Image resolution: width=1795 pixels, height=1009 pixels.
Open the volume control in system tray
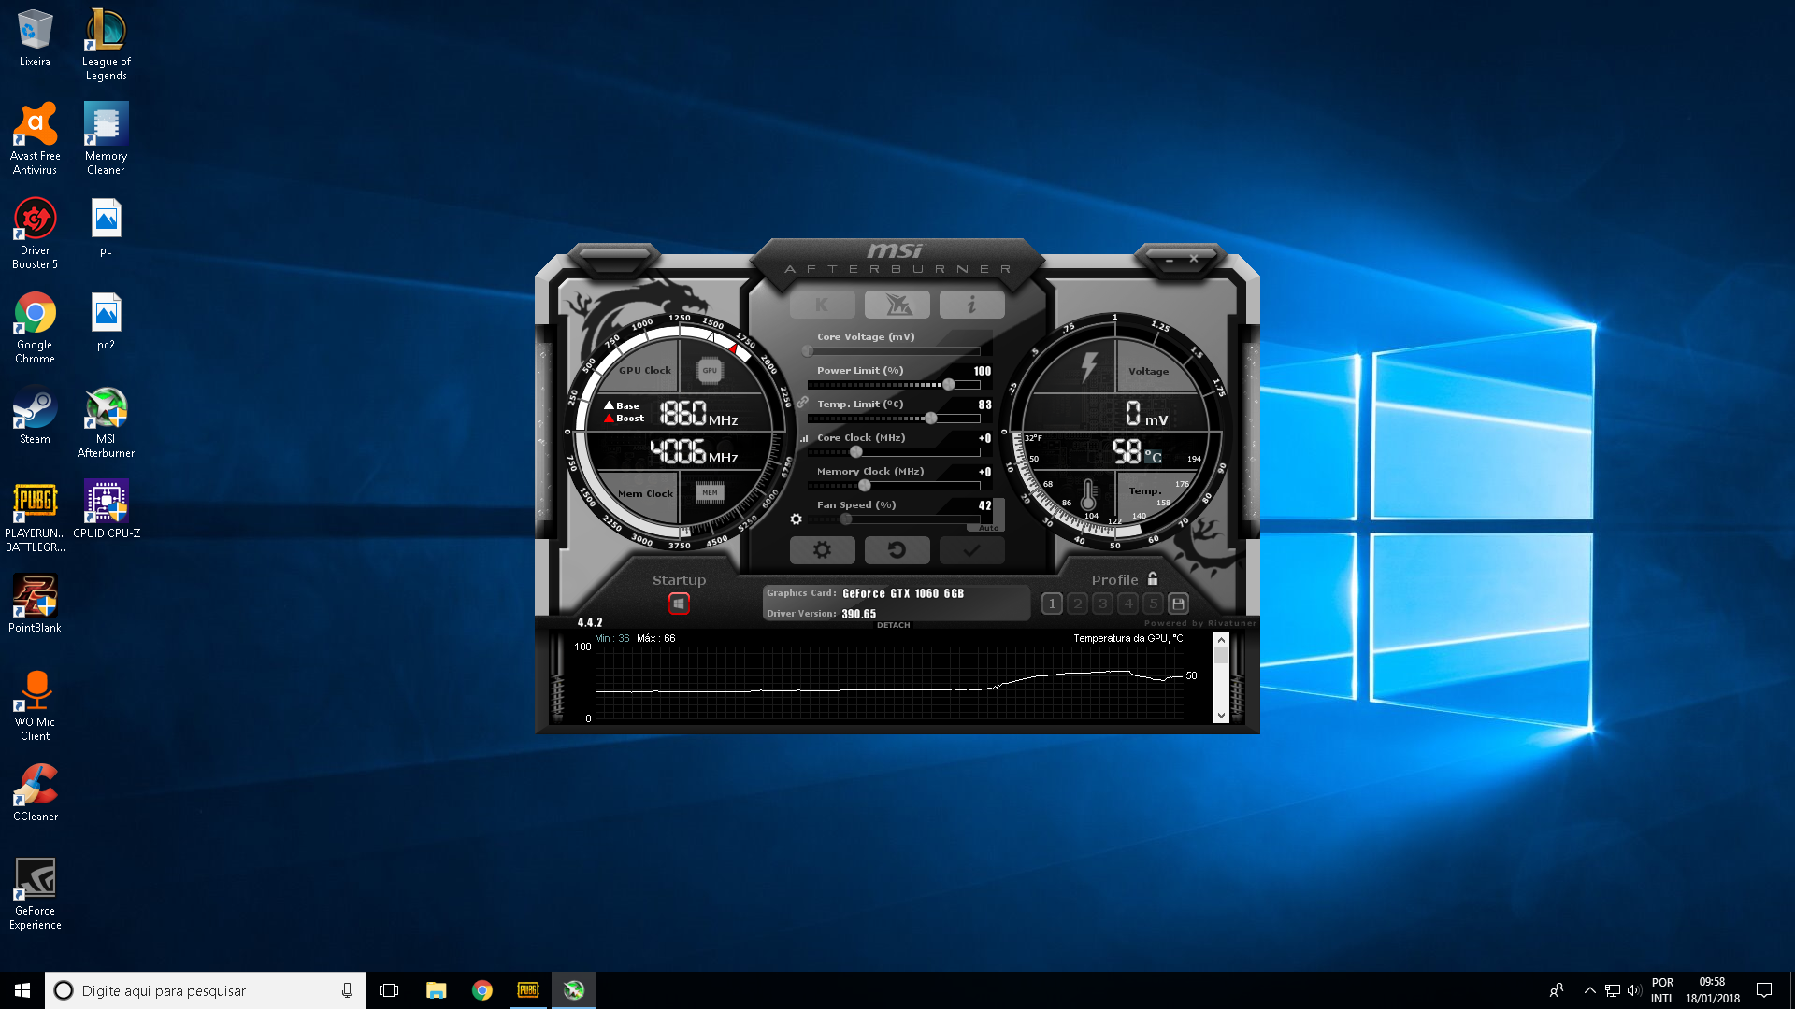click(x=1634, y=990)
